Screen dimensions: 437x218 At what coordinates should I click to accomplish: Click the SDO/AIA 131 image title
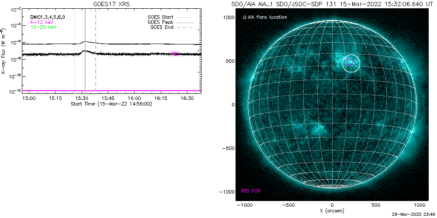tap(332, 4)
